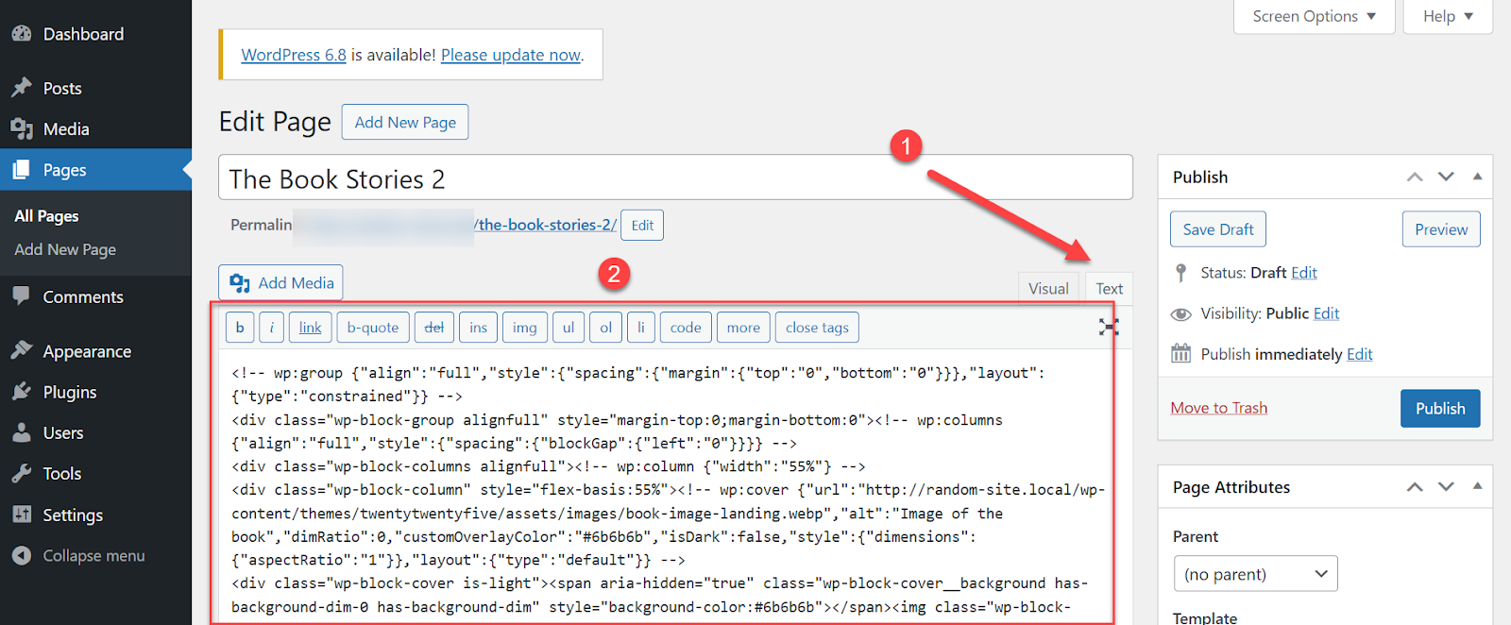Open the Help dropdown tab

click(1448, 16)
